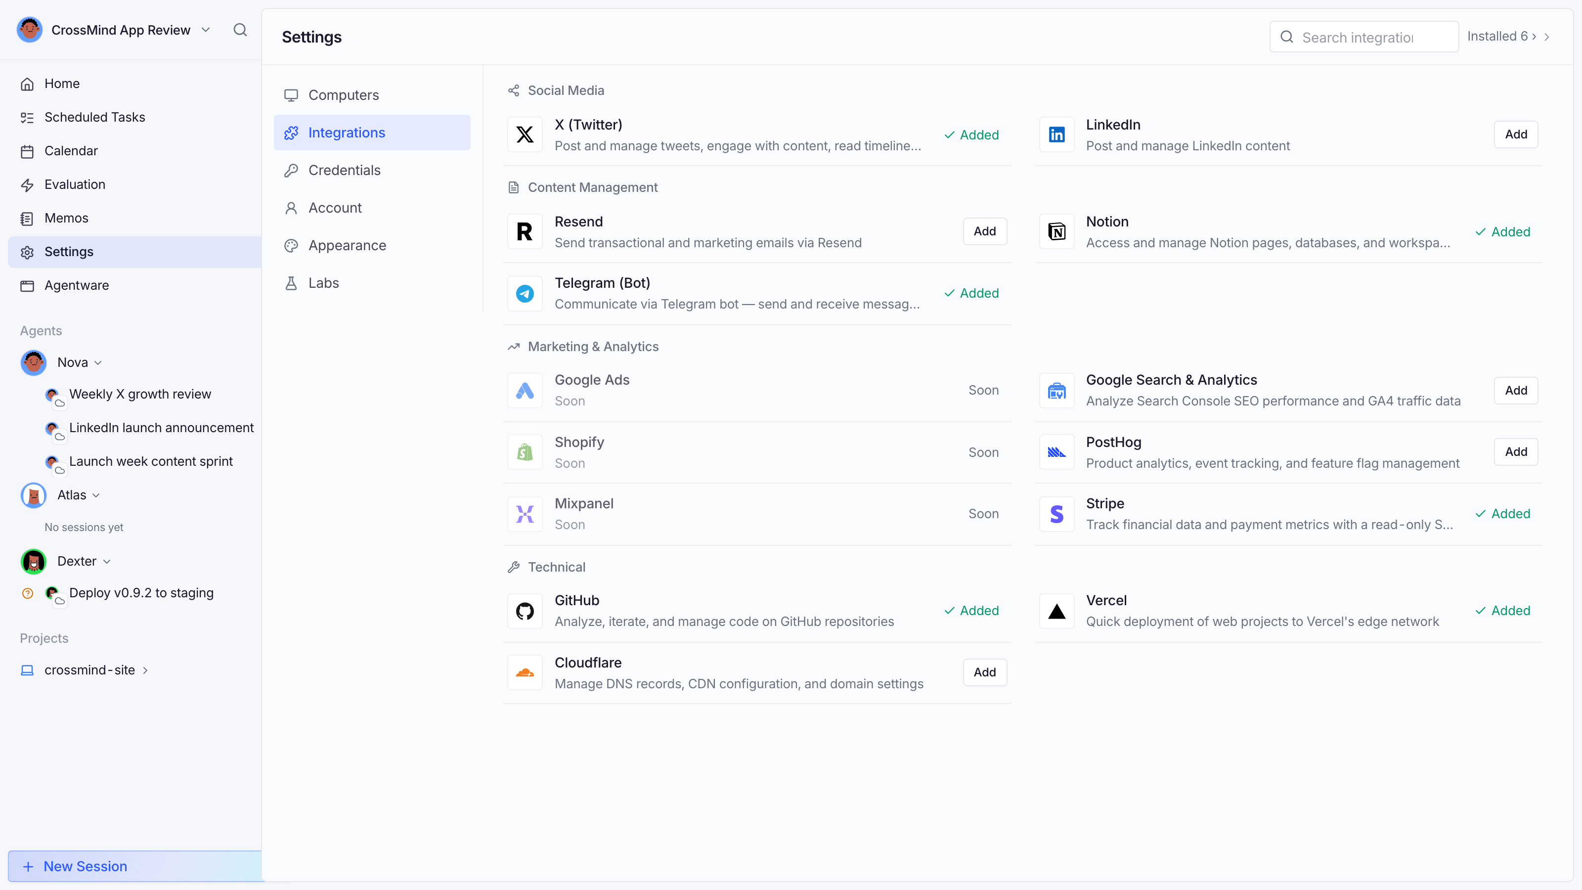Click the Search integrations field
The image size is (1582, 890).
(x=1364, y=37)
